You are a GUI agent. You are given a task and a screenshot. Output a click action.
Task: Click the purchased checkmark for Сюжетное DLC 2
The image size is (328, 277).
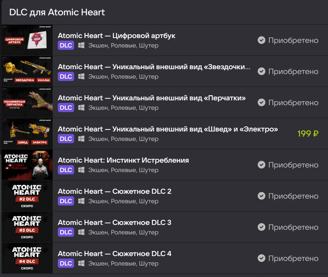tap(261, 196)
